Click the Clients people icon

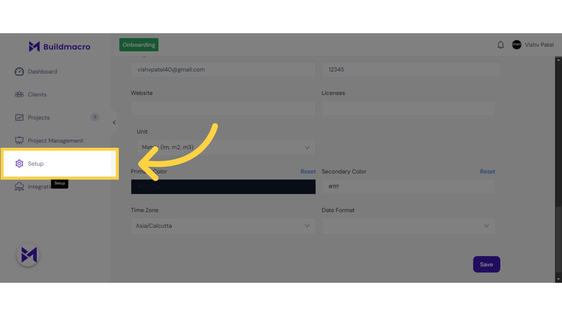[19, 95]
